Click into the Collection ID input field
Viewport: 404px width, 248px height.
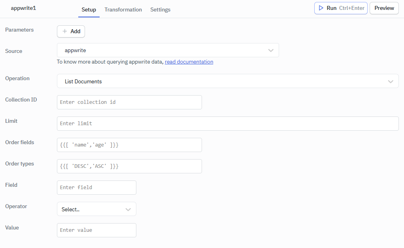click(x=129, y=102)
